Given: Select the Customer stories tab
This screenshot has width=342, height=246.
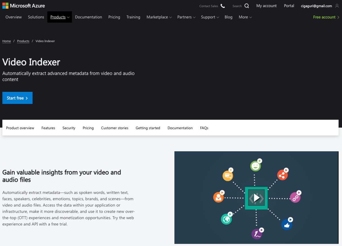Looking at the screenshot, I should (115, 128).
